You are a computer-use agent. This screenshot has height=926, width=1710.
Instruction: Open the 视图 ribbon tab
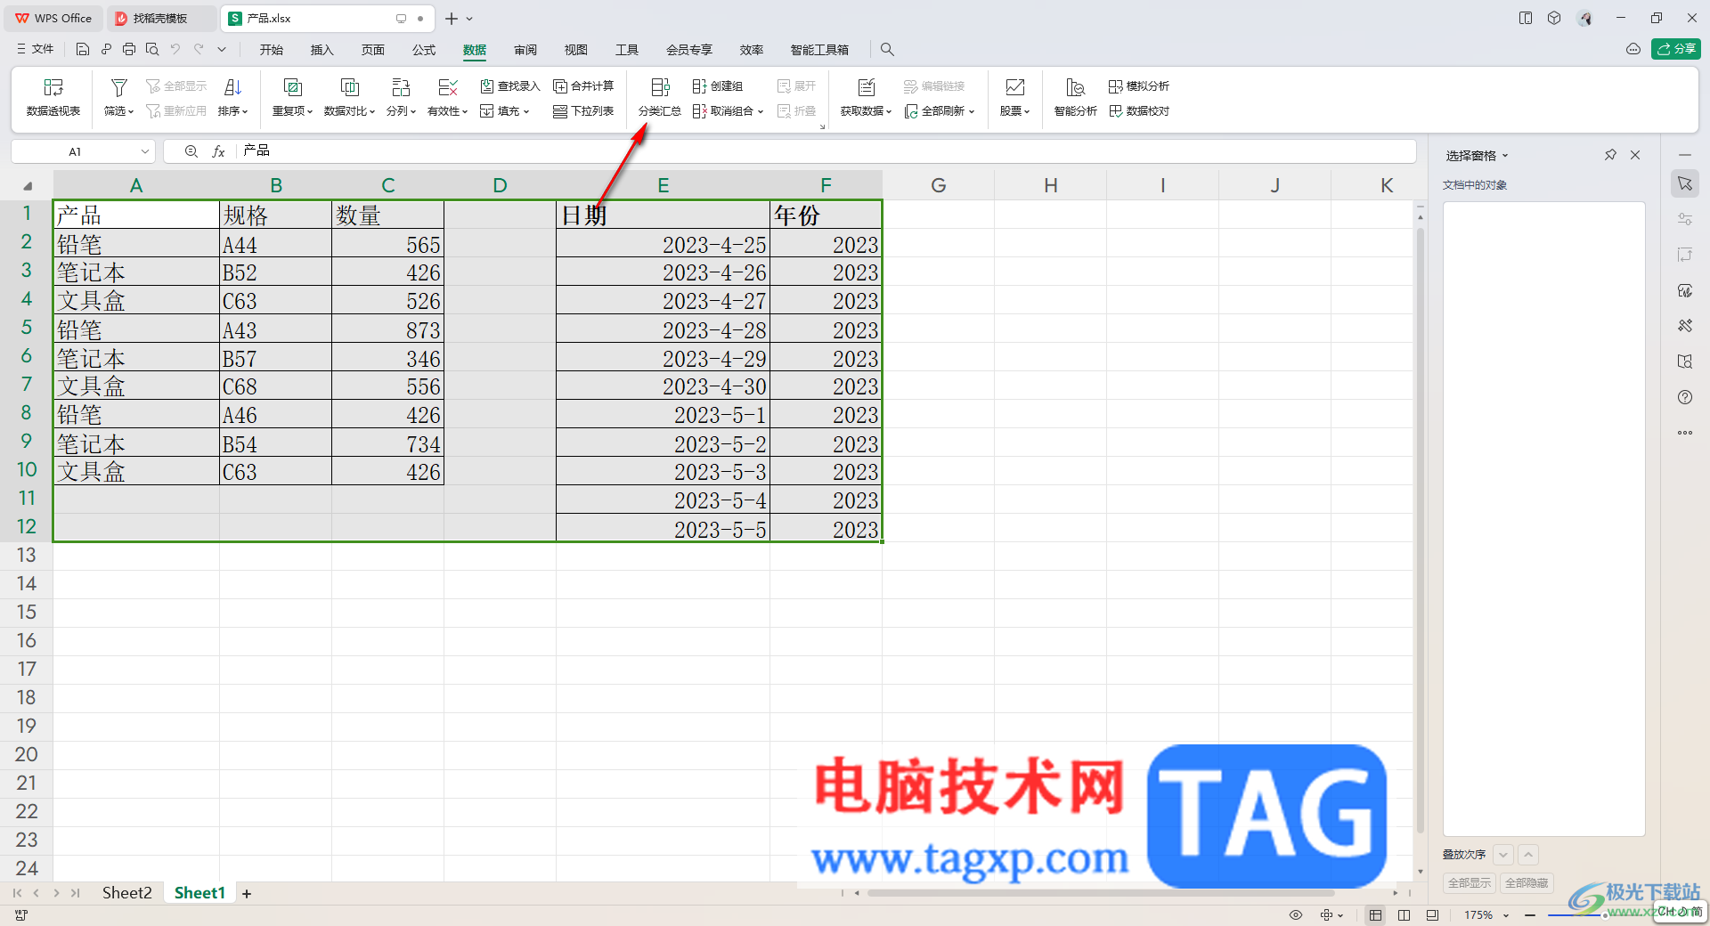576,50
